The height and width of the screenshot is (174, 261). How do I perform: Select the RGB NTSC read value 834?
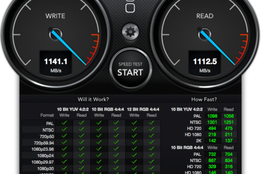point(229,161)
